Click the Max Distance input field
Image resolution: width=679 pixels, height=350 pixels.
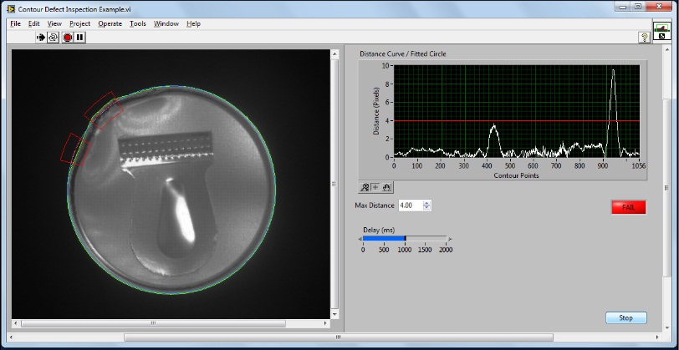click(410, 205)
